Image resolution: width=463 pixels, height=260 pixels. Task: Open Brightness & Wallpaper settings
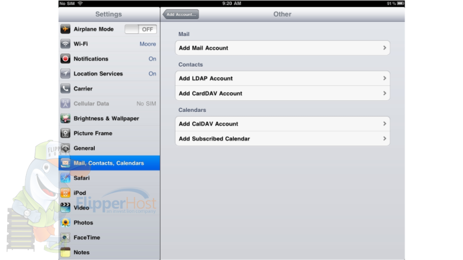pos(109,118)
